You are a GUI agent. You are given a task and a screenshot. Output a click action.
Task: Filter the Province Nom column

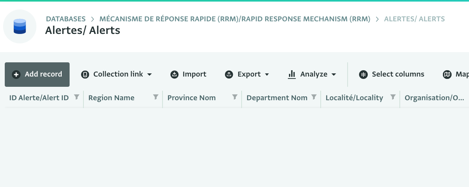235,97
